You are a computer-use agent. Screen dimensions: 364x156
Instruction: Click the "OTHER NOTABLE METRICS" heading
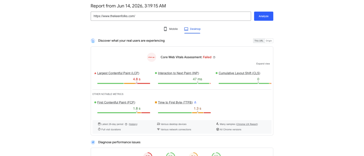coord(108,94)
